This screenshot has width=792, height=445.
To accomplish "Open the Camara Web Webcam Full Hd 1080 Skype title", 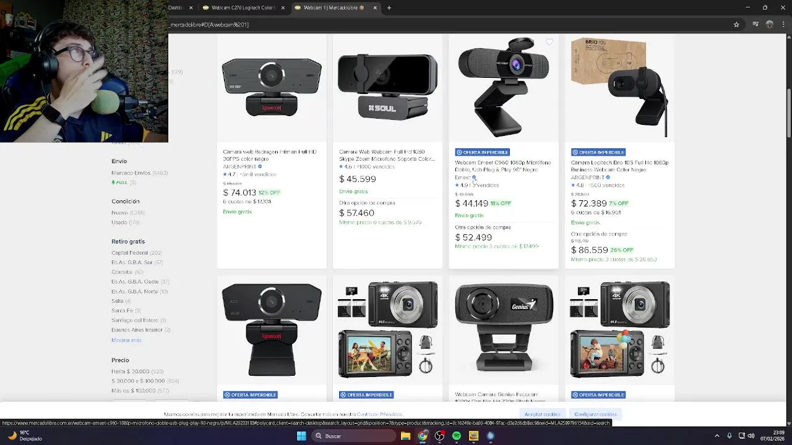I will click(x=387, y=155).
